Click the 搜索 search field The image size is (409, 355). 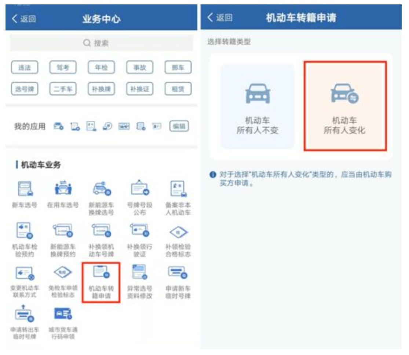(x=101, y=43)
